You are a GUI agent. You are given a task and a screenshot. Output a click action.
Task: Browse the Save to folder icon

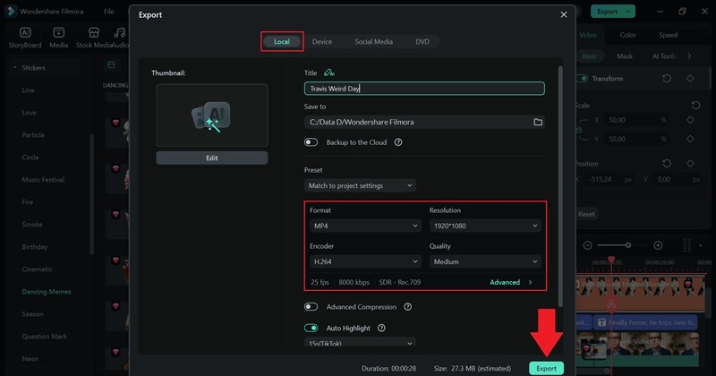[538, 122]
